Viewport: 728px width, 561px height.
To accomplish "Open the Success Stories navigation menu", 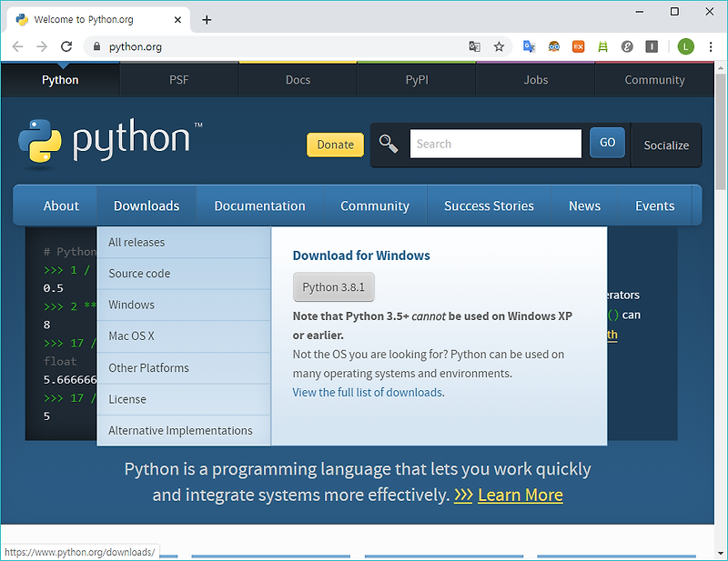I will click(x=489, y=205).
